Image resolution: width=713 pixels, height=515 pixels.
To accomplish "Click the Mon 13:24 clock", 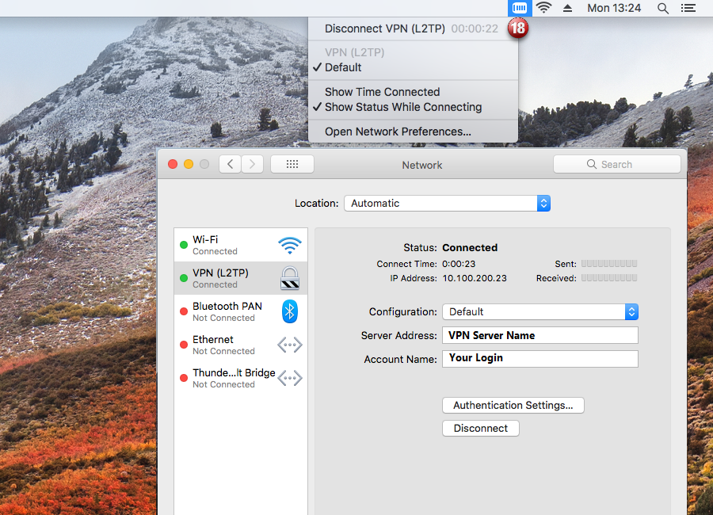I will pyautogui.click(x=614, y=8).
